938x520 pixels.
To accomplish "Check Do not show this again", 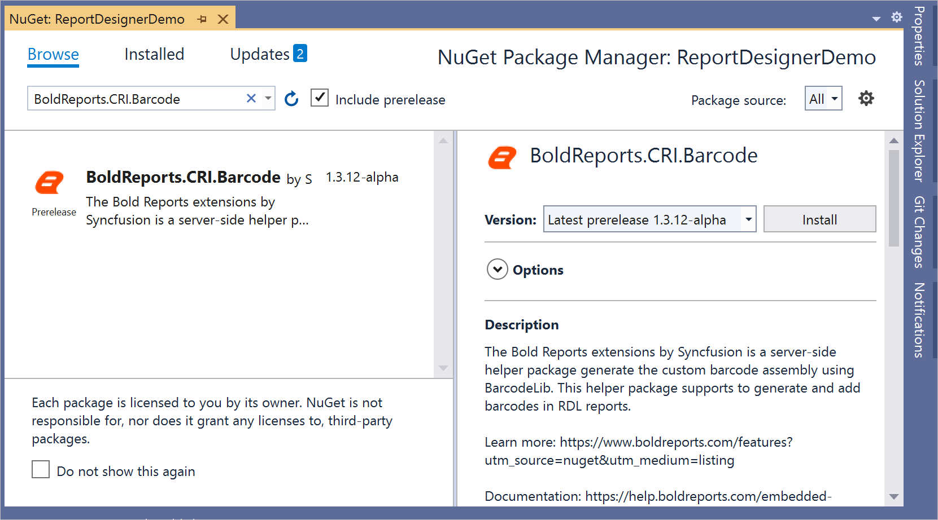I will pyautogui.click(x=41, y=469).
